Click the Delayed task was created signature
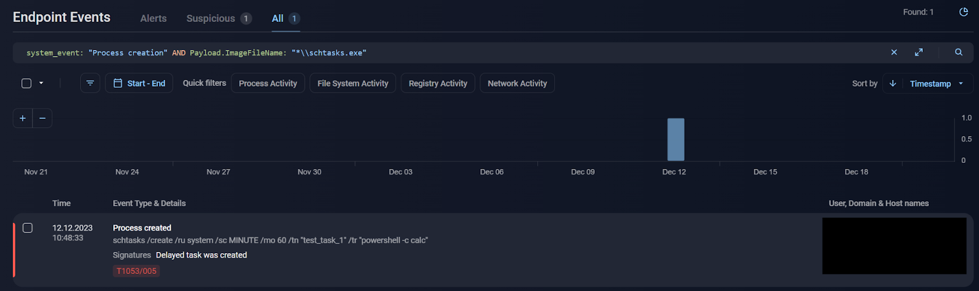This screenshot has width=979, height=291. pos(201,255)
